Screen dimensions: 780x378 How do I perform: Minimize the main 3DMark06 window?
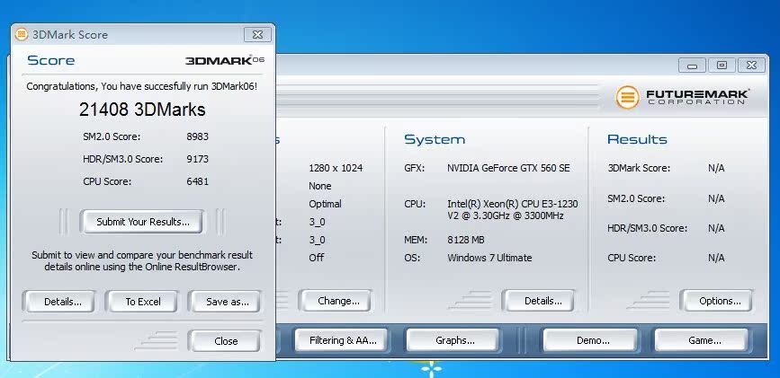[x=692, y=66]
